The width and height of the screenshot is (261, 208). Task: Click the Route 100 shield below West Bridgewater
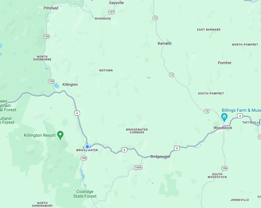coord(84,158)
